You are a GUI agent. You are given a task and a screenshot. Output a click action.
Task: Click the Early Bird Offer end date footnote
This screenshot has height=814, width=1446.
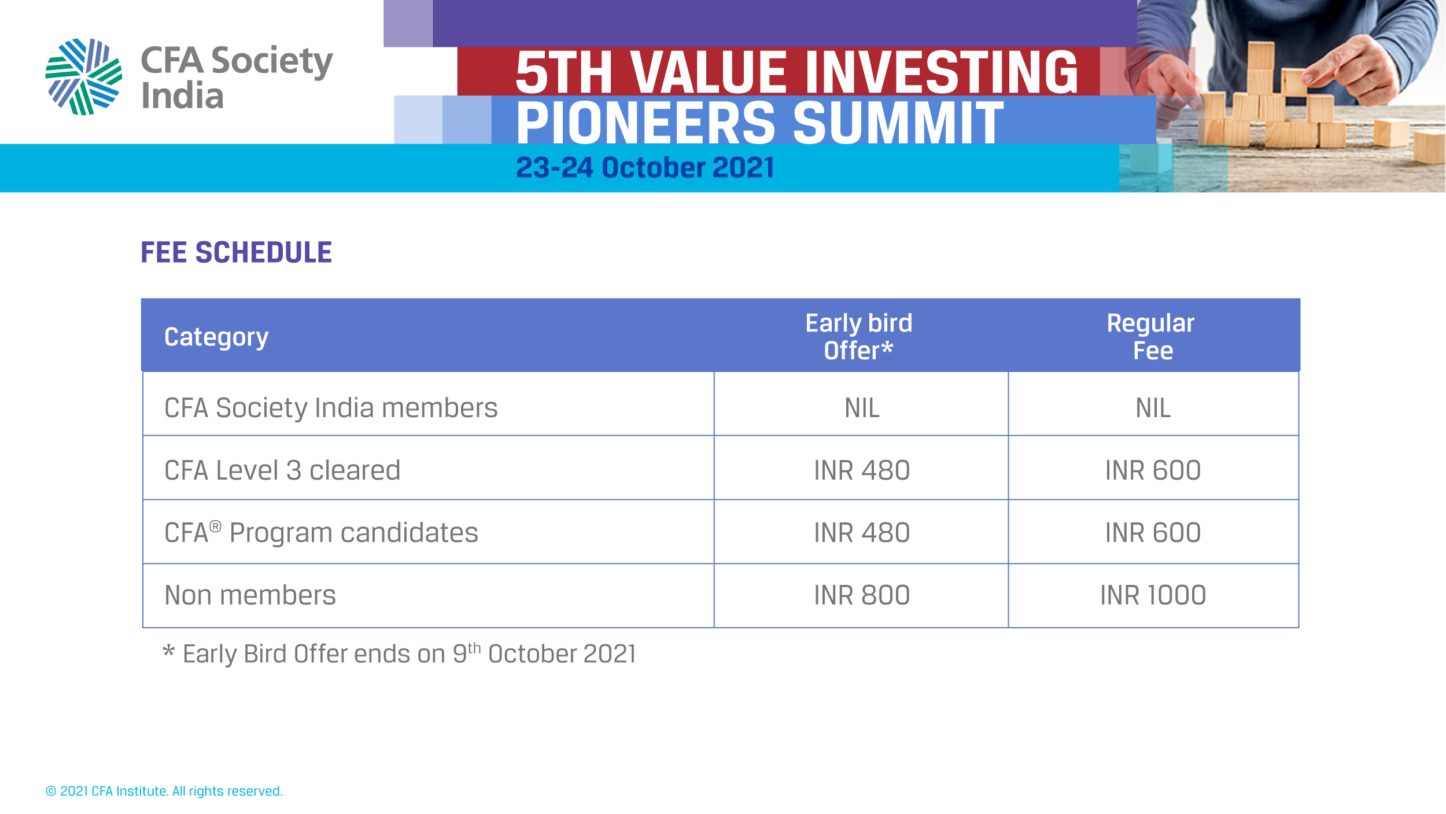tap(400, 654)
